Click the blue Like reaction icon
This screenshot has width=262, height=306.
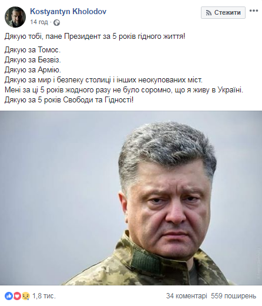click(9, 296)
